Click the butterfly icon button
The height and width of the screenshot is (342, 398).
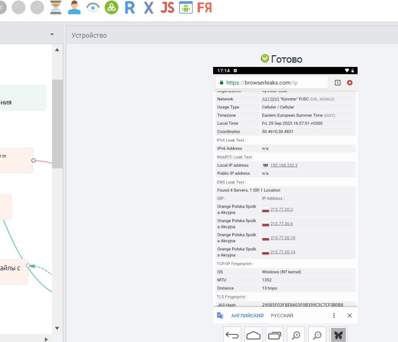tap(338, 335)
